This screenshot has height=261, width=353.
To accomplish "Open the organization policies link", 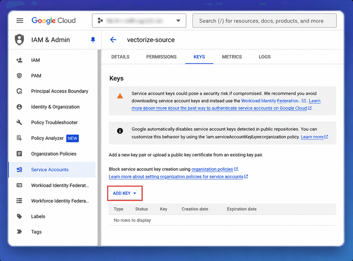I will coord(214,169).
